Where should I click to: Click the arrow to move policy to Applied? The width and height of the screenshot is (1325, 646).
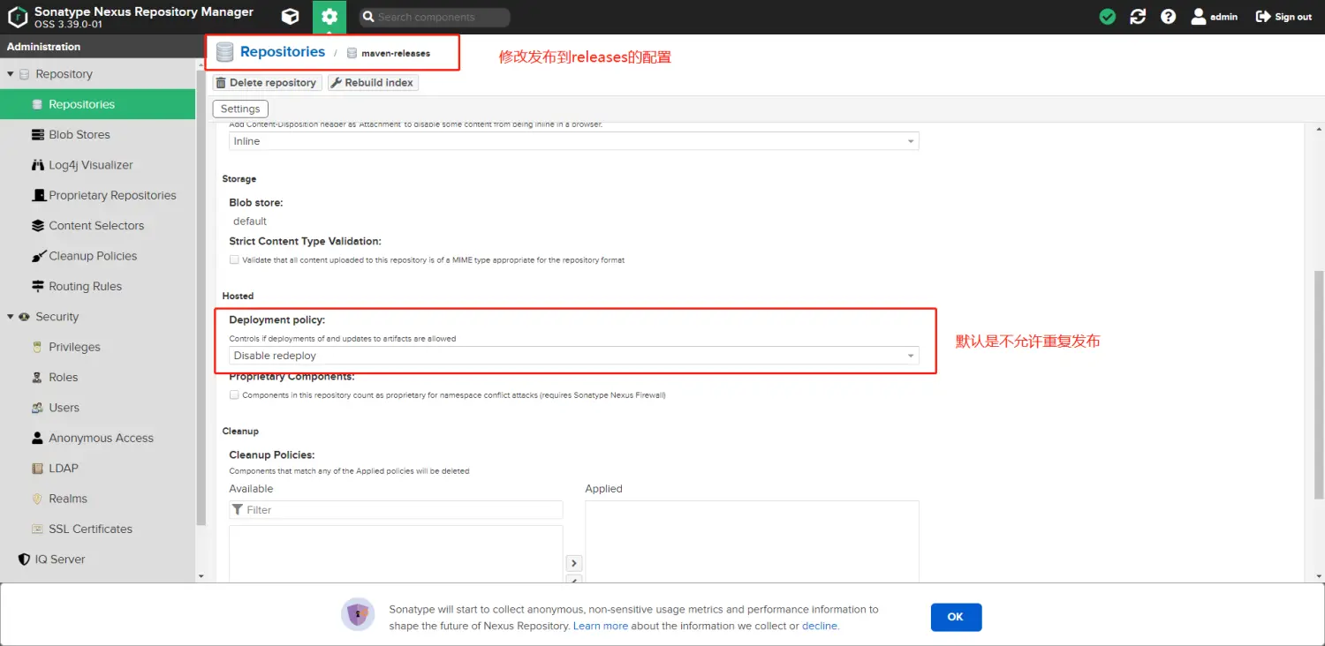(573, 563)
